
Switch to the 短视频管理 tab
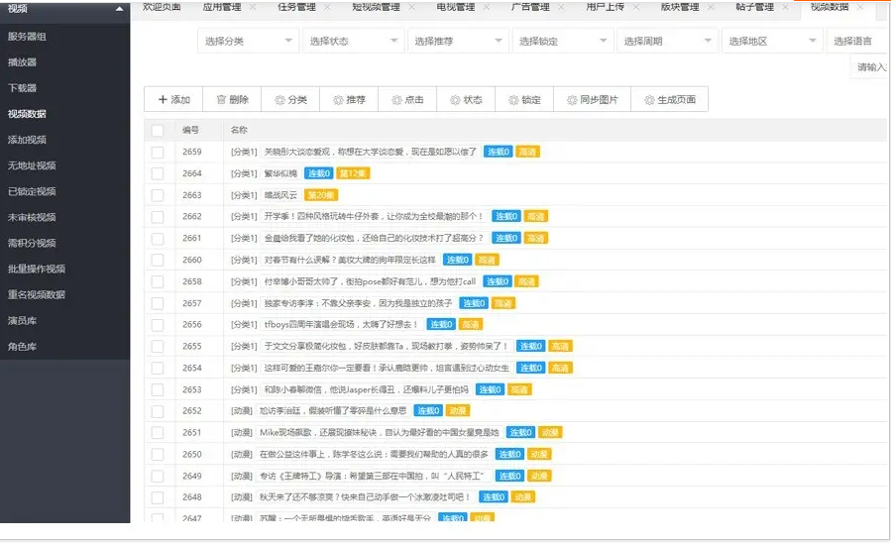point(376,7)
